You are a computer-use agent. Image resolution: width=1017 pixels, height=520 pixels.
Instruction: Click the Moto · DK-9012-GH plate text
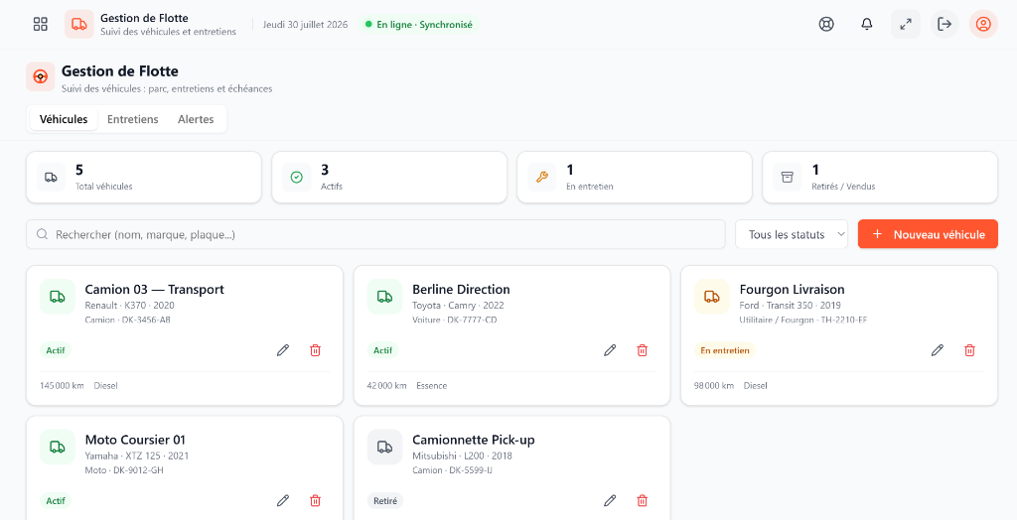point(124,470)
